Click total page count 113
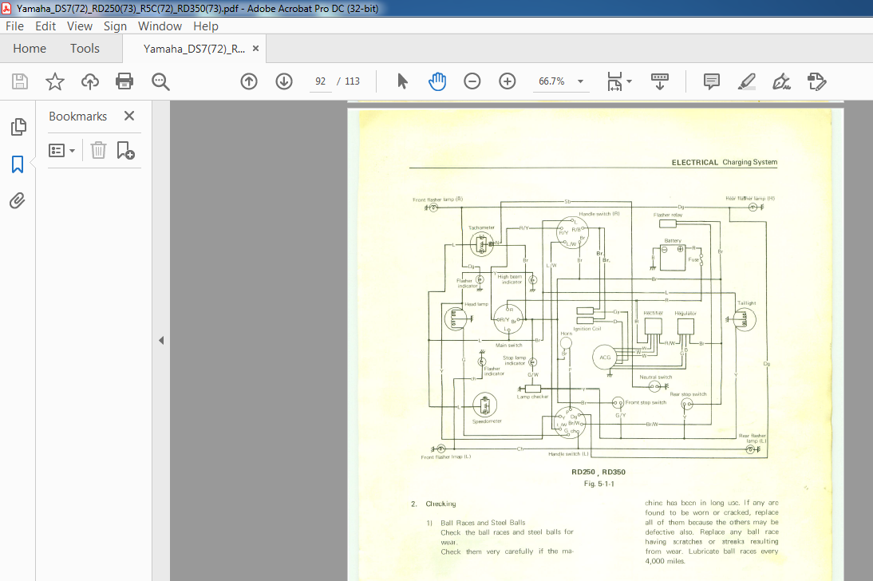 pos(353,81)
